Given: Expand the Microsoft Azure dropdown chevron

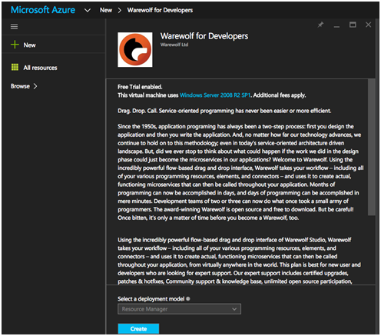Looking at the screenshot, I should tap(88, 10).
